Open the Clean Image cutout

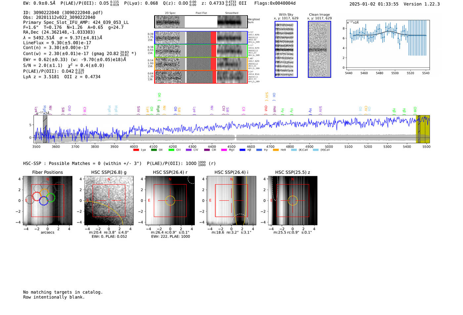click(x=319, y=49)
